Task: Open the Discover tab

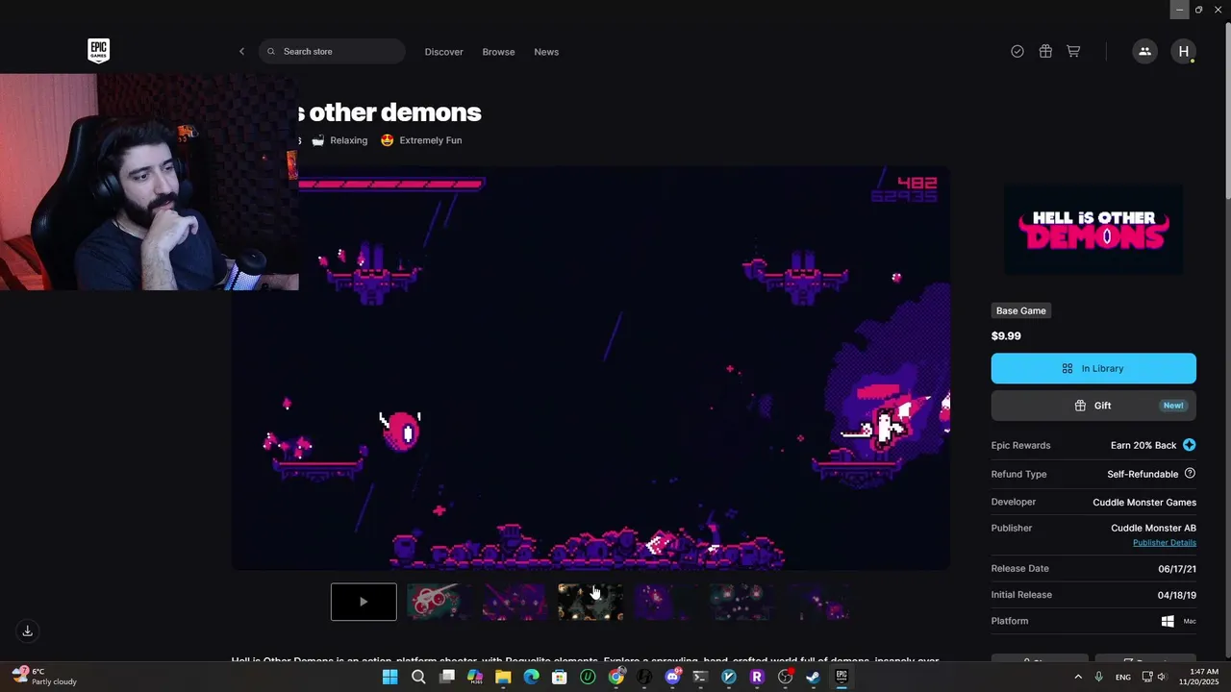Action: point(443,52)
